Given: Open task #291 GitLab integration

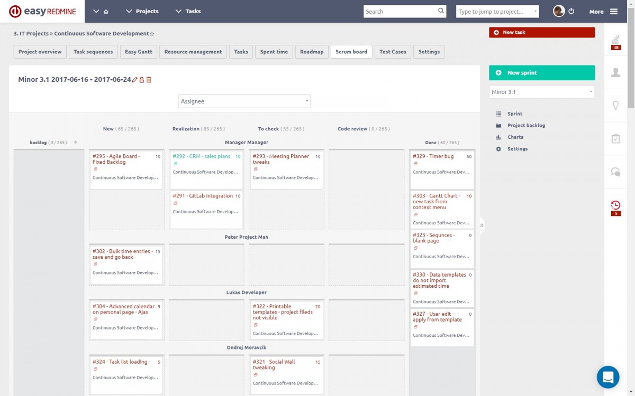Looking at the screenshot, I should [x=203, y=196].
